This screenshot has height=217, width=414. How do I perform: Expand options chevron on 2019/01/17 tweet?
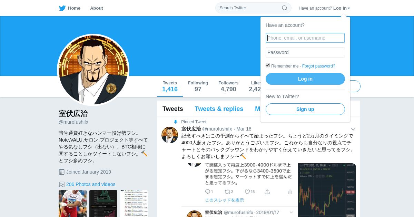292,213
